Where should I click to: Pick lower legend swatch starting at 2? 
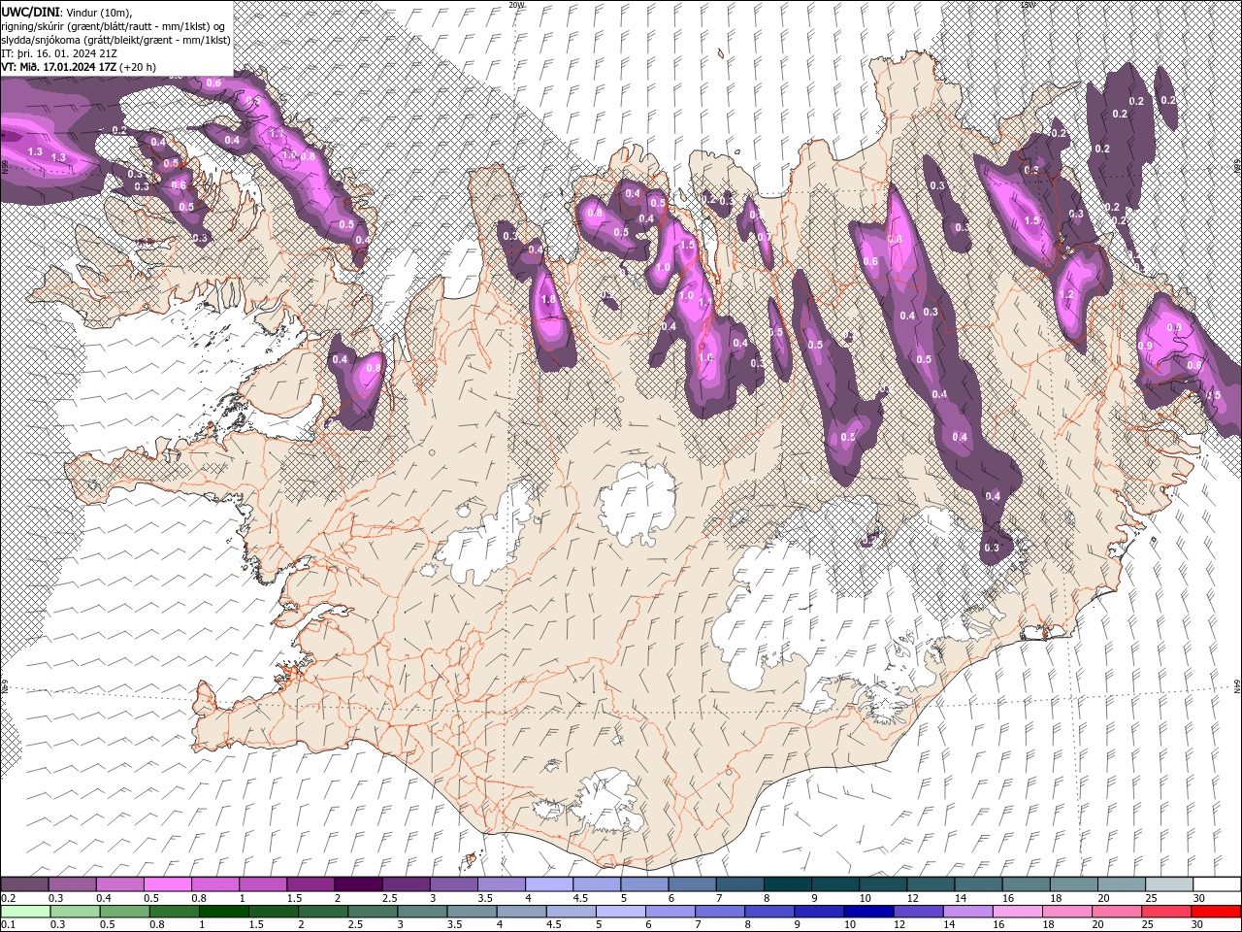pos(322,912)
